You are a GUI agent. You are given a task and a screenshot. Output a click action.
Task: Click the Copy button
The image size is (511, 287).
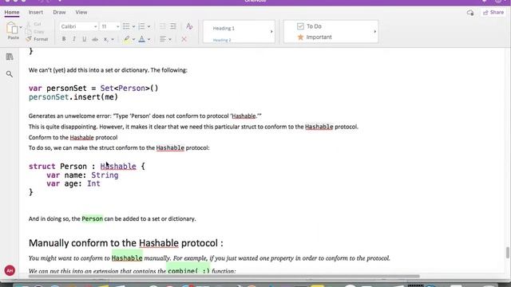[35, 32]
